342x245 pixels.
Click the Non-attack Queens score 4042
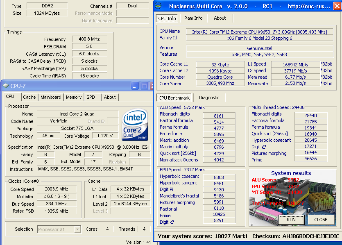point(219,160)
